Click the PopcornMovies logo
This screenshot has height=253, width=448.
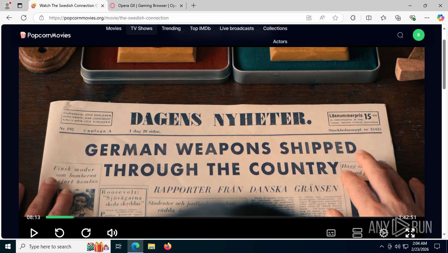pos(45,35)
